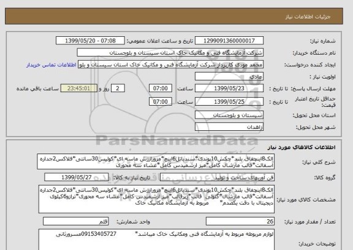Image resolution: width=353 pixels, height=250 pixels.
Task: Click the 07:00 time field beside 1399/05/23
Action: [x=161, y=88]
